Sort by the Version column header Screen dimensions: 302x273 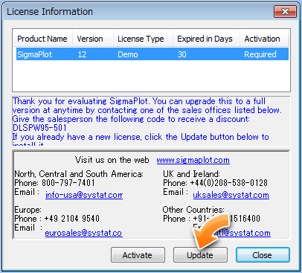[x=93, y=39]
